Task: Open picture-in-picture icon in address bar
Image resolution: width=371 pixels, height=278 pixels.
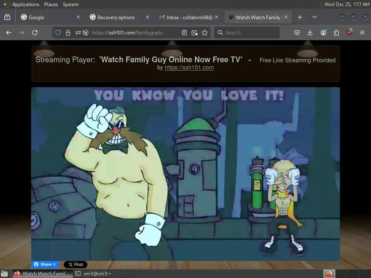Action: point(195,33)
